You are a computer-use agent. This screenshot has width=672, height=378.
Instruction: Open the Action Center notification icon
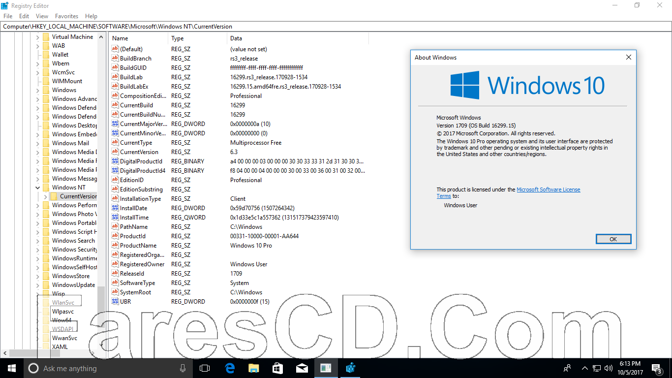click(656, 368)
